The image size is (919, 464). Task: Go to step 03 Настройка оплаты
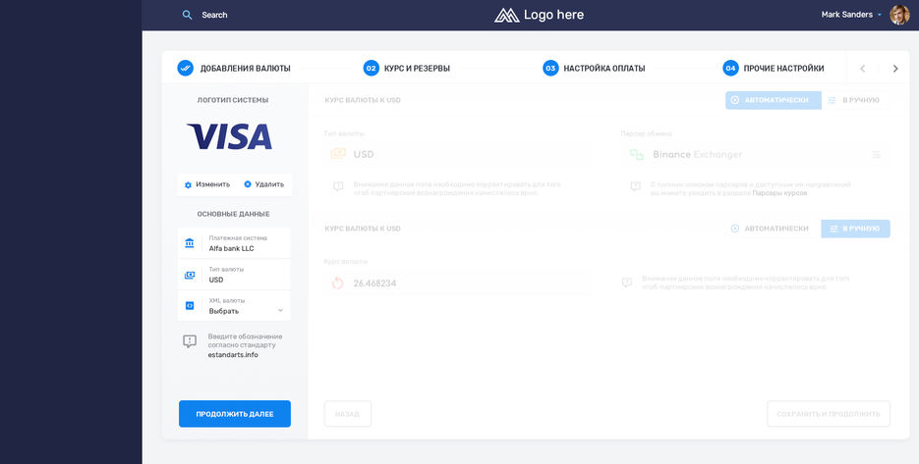pyautogui.click(x=594, y=69)
